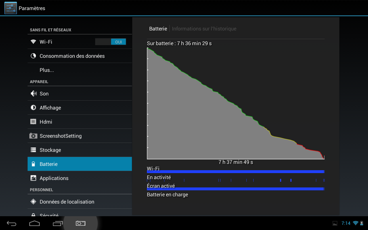Tap the Back navigation arrow
The image size is (368, 230).
pyautogui.click(x=12, y=223)
